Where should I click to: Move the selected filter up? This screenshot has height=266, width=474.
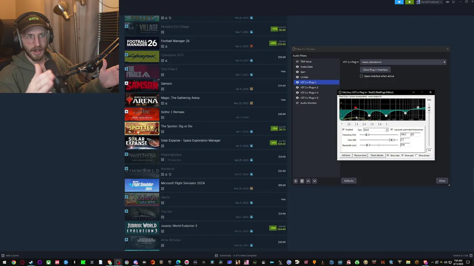point(308,181)
